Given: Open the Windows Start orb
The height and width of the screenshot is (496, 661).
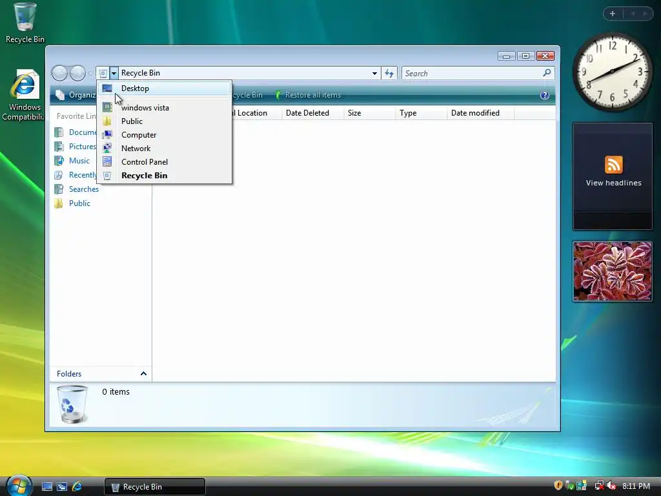Looking at the screenshot, I should 18,486.
